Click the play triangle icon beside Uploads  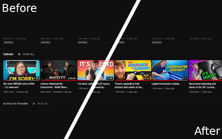pos(19,54)
